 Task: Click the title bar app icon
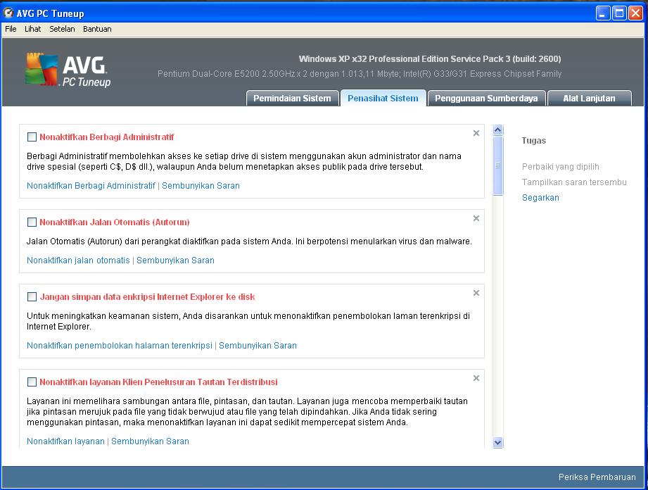[8, 13]
